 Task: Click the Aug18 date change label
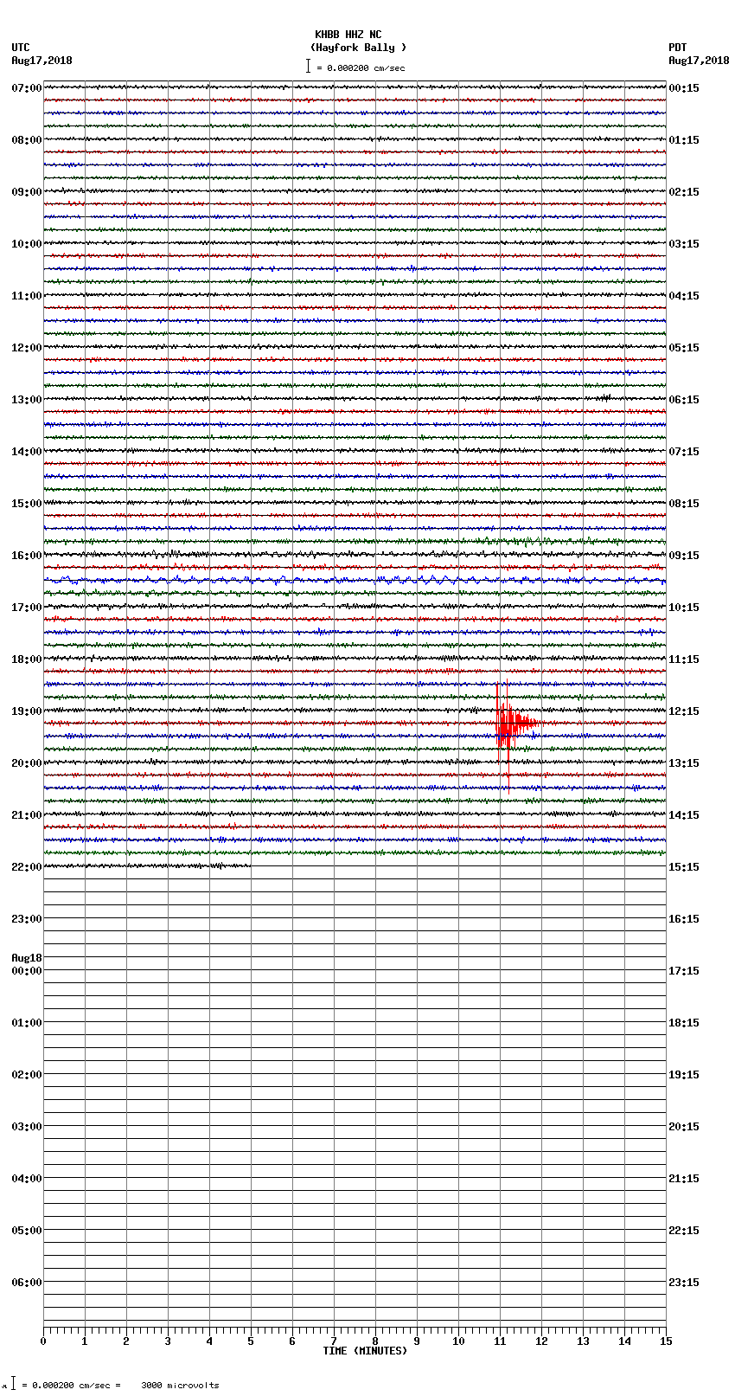click(x=27, y=958)
